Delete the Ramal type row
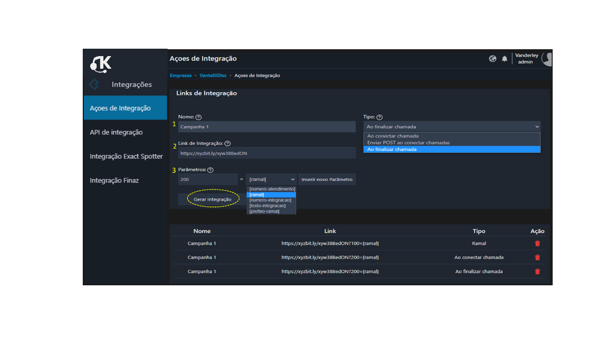 click(537, 243)
